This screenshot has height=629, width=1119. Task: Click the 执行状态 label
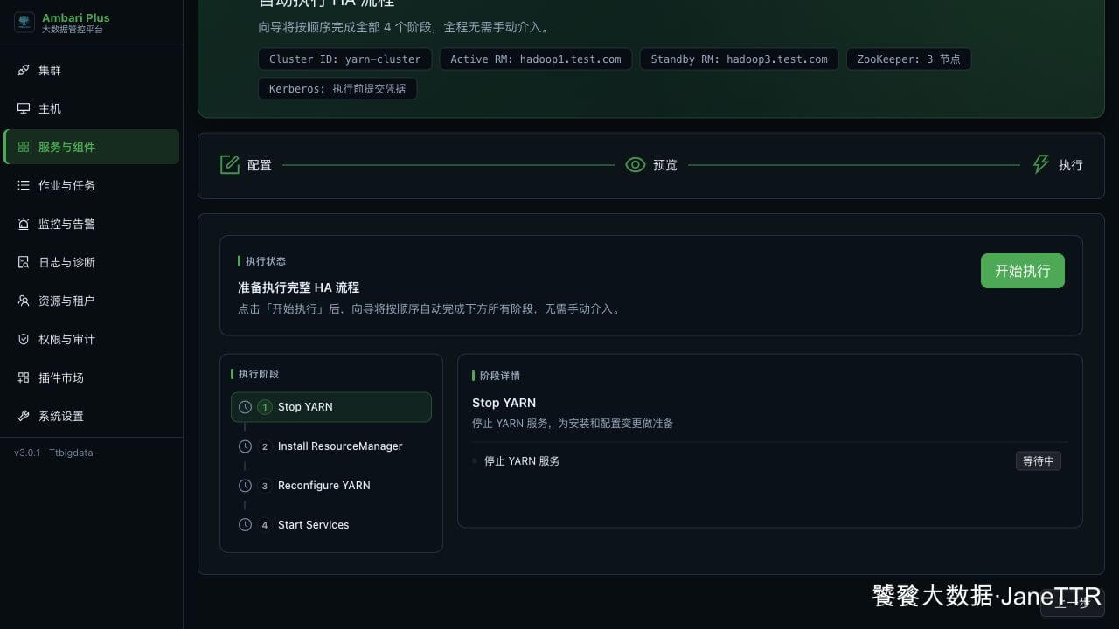point(262,261)
